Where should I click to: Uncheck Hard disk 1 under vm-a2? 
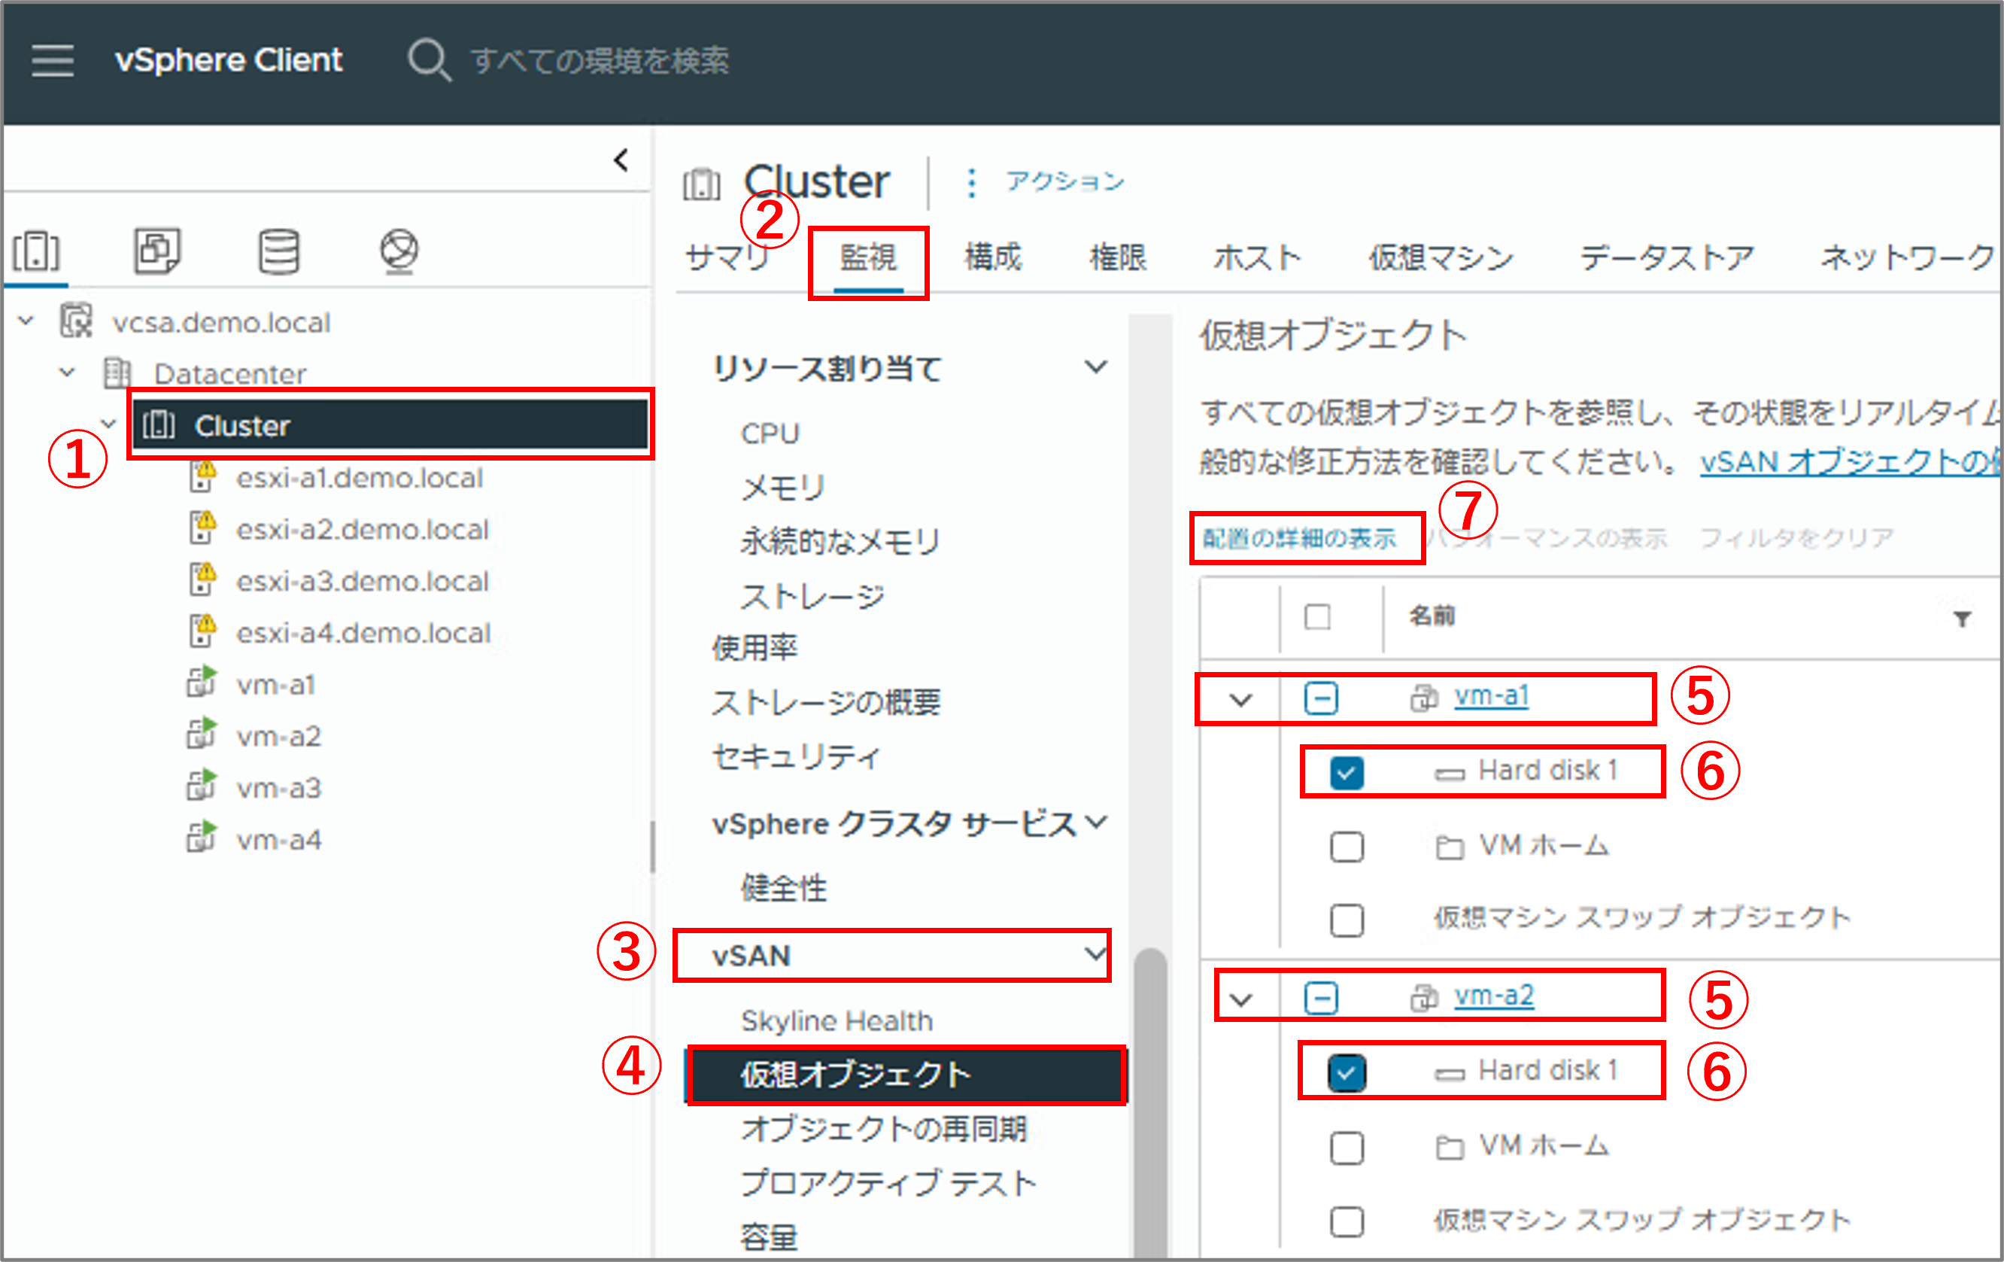pyautogui.click(x=1347, y=1072)
